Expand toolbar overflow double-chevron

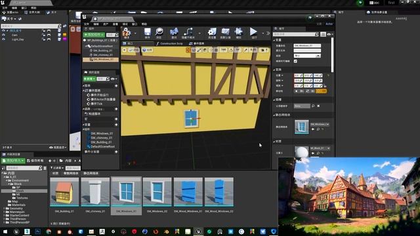pyautogui.click(x=268, y=33)
